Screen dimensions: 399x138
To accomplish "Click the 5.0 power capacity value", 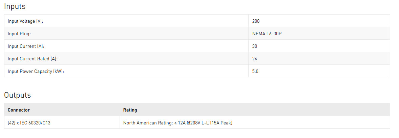I will [x=255, y=71].
